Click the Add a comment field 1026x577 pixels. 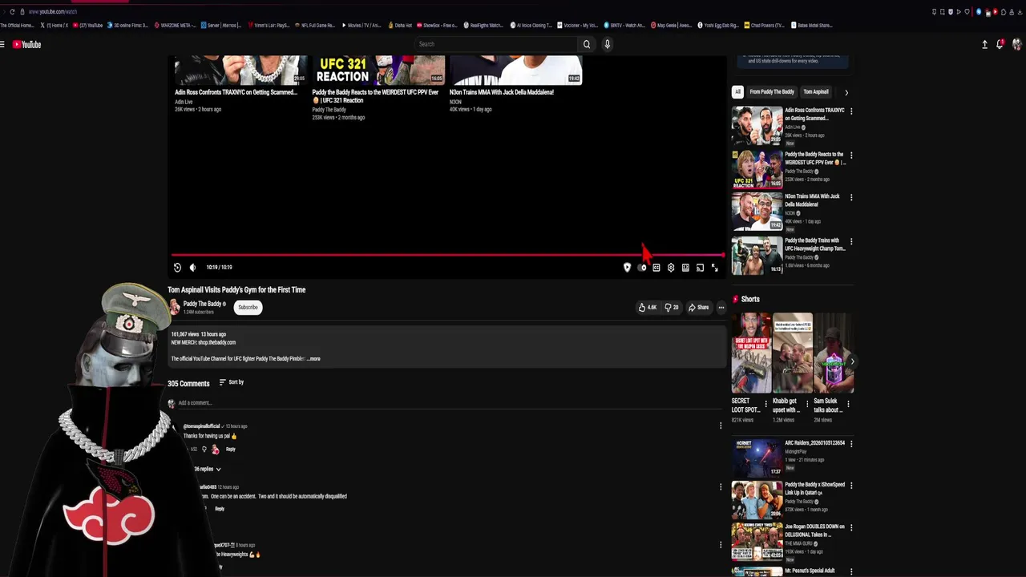[449, 403]
